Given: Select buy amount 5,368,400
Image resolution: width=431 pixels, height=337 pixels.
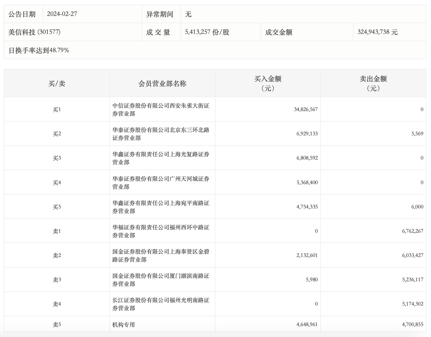Looking at the screenshot, I should pos(307,182).
